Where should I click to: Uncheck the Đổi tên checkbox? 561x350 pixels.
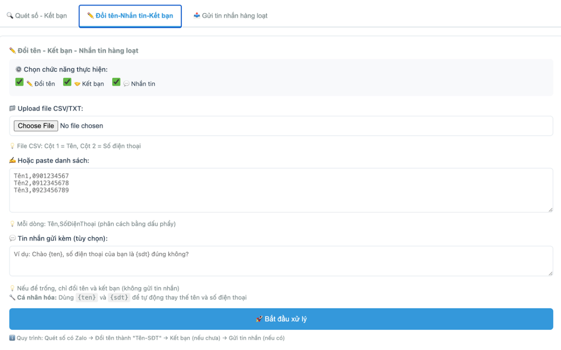[20, 82]
